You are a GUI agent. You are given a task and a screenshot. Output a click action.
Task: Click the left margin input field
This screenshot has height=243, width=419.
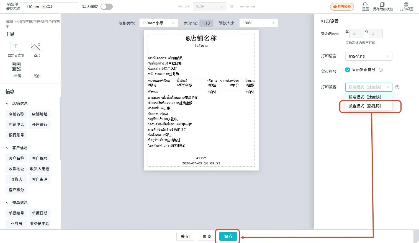pos(356,33)
